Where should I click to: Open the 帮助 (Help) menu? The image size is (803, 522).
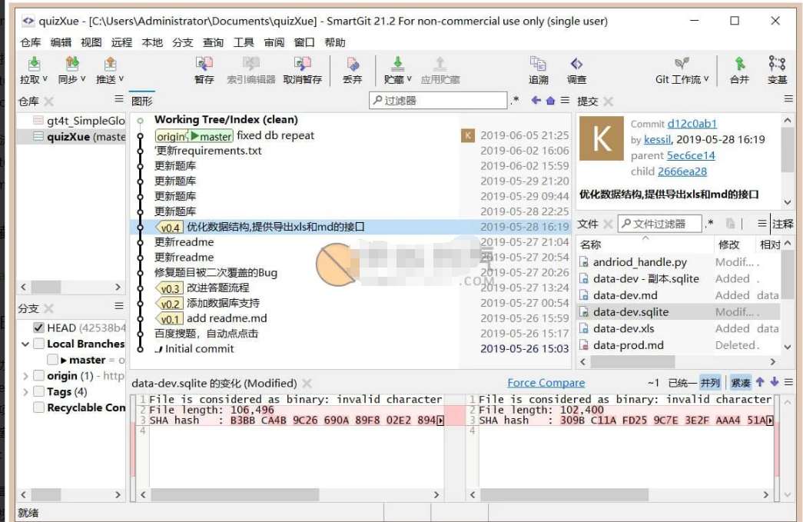click(335, 42)
